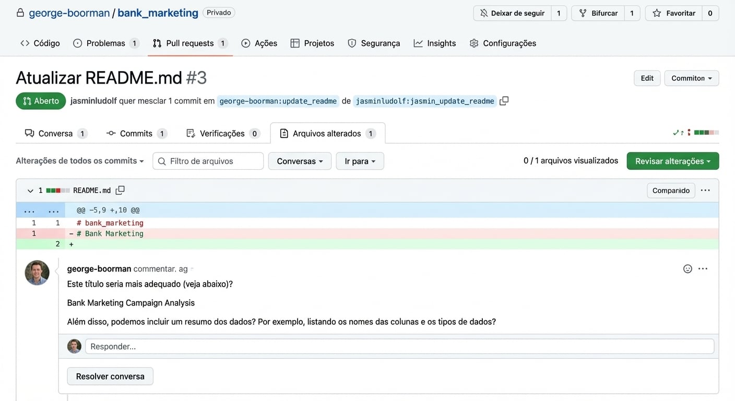The width and height of the screenshot is (735, 401).
Task: Click the Favoritar star button
Action: (x=674, y=13)
